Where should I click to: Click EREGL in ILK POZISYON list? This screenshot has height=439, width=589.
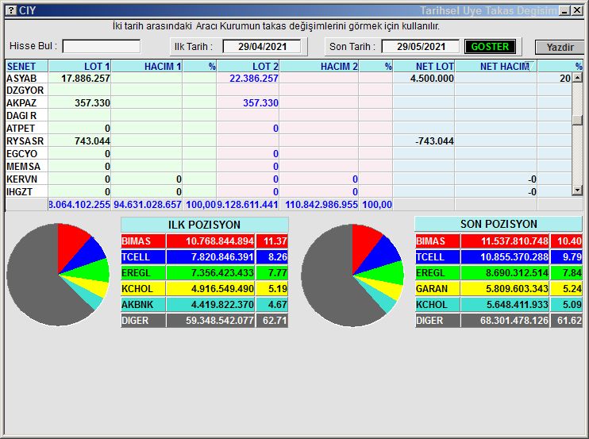[143, 272]
